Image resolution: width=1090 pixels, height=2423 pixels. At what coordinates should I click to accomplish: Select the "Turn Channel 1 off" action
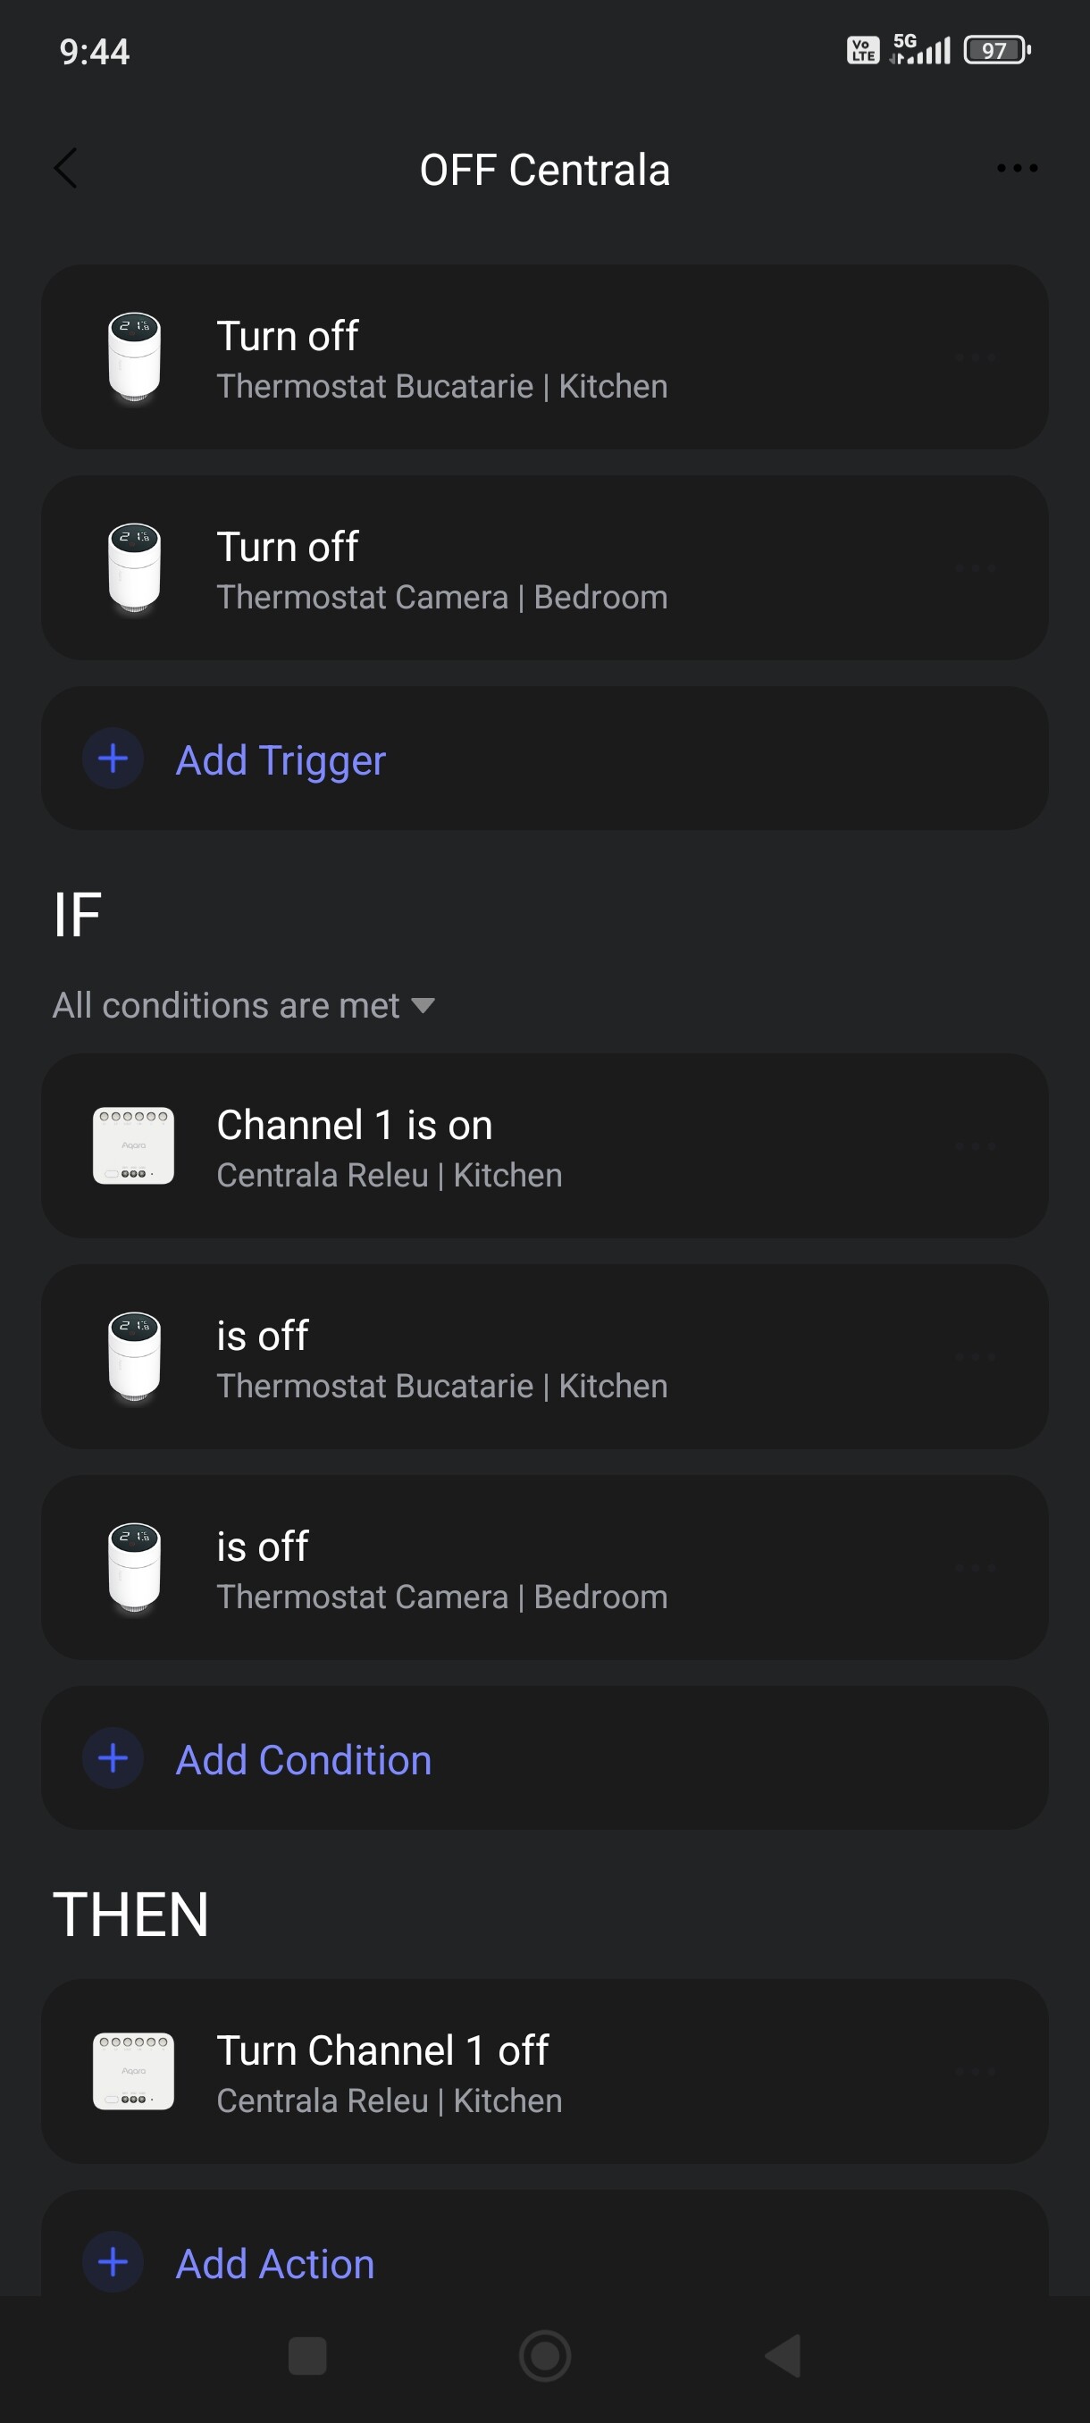coord(543,2071)
